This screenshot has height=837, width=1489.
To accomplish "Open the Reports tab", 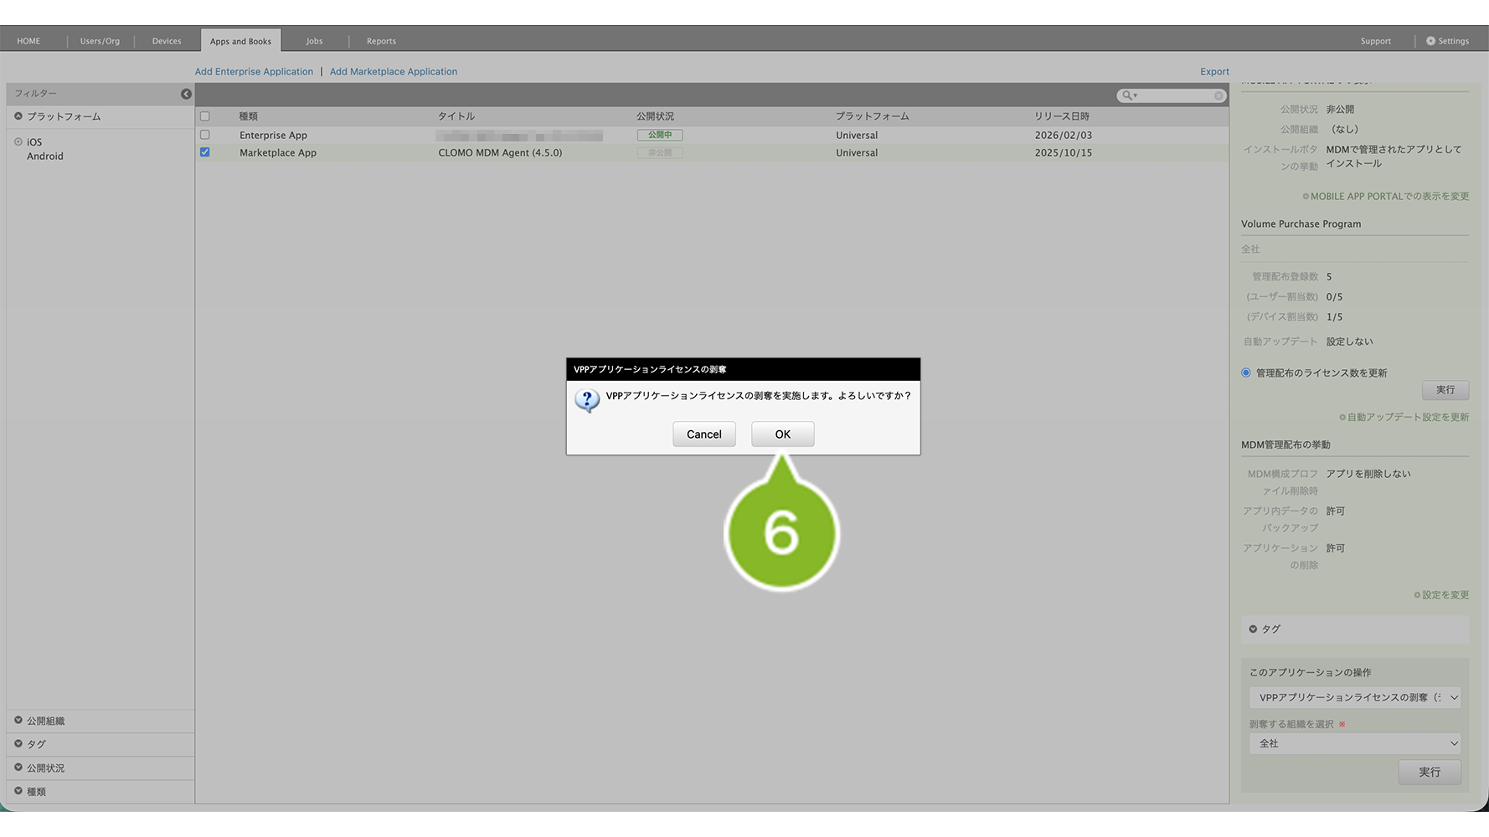I will pyautogui.click(x=381, y=41).
